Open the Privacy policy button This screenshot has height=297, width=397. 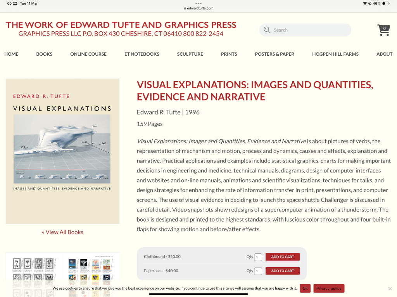(x=329, y=288)
